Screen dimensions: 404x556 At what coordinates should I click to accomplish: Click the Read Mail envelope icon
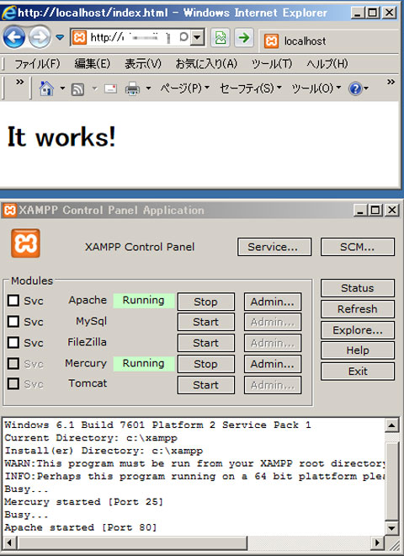pos(110,88)
